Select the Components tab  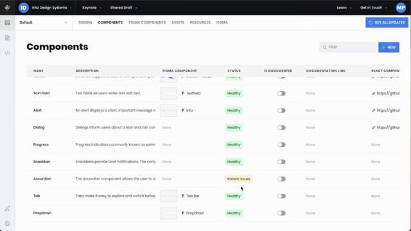pos(110,22)
